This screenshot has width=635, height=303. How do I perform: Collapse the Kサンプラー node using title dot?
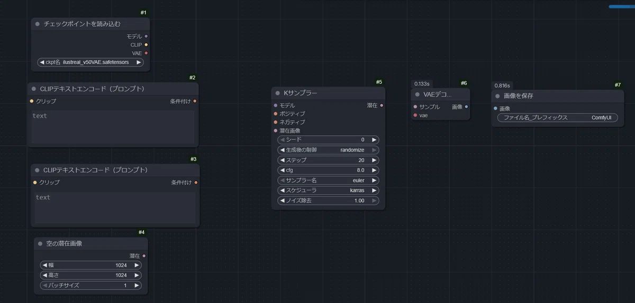[277, 93]
